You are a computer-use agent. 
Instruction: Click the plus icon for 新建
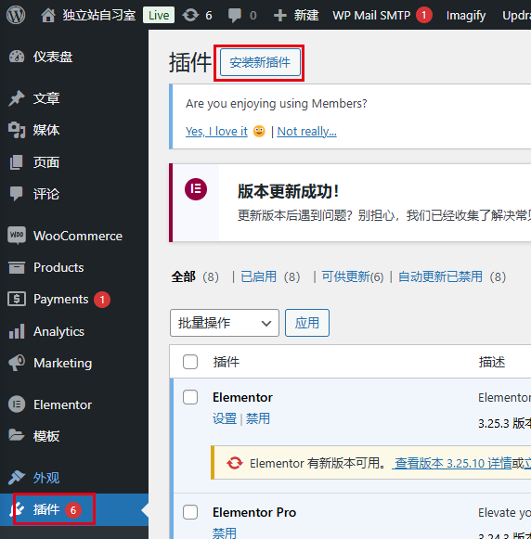pyautogui.click(x=280, y=16)
